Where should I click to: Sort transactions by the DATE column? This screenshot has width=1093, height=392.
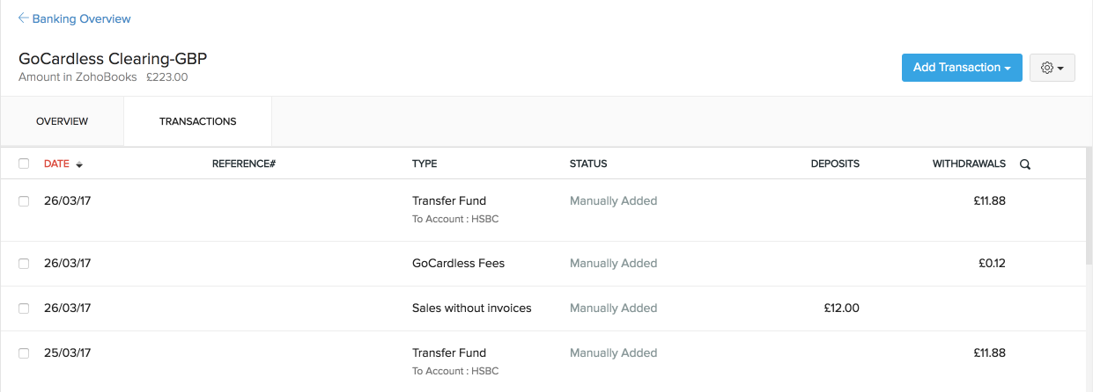(x=56, y=163)
